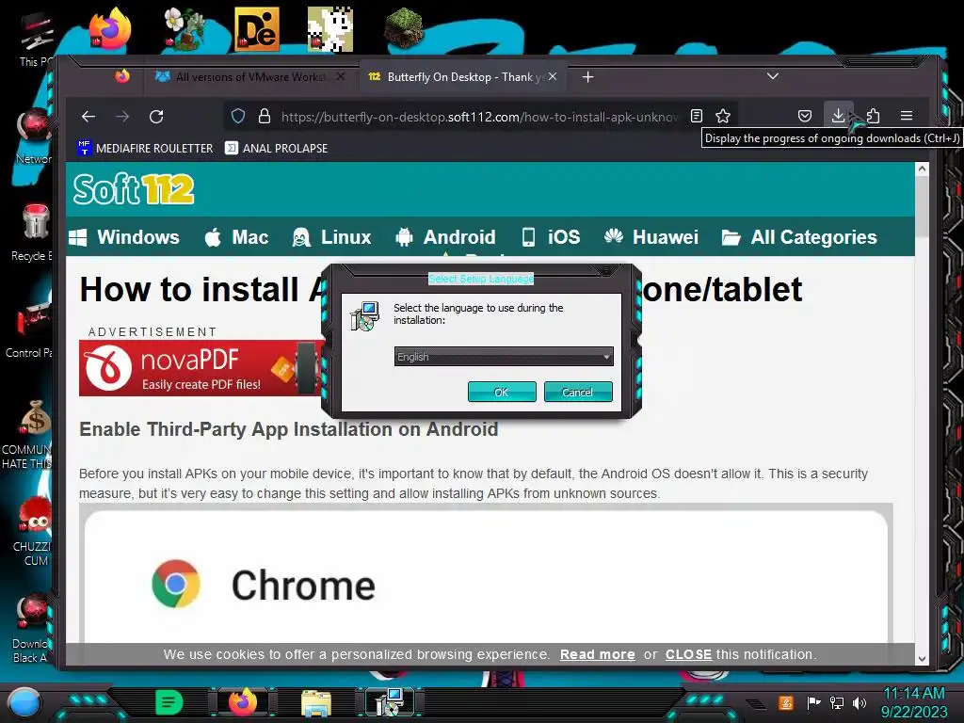
Task: Open File Explorer from the taskbar
Action: pyautogui.click(x=316, y=703)
